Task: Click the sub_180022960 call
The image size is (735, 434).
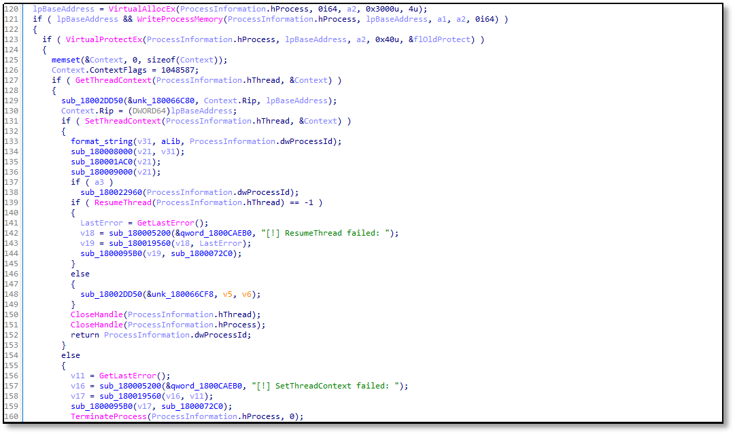Action: 111,192
